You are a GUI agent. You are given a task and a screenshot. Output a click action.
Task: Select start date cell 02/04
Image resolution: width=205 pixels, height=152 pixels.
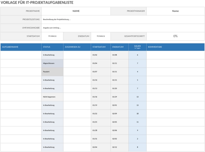click(x=101, y=147)
